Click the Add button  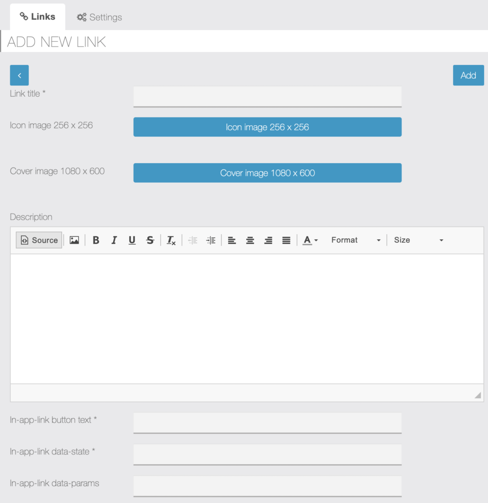pos(468,75)
